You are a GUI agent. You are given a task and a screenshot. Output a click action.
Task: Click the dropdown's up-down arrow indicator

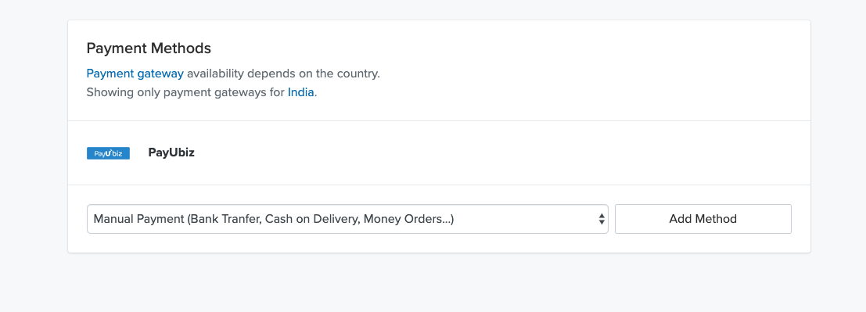click(601, 219)
